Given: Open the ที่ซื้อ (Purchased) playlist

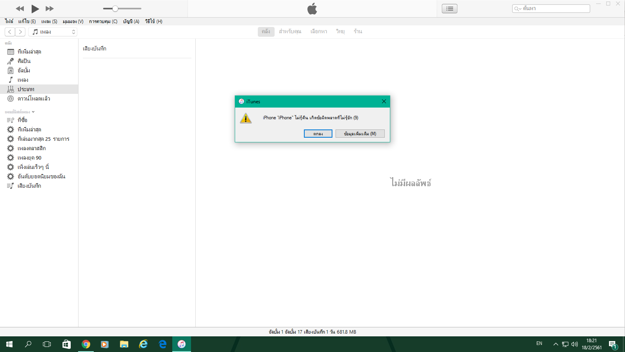Looking at the screenshot, I should pos(39,120).
